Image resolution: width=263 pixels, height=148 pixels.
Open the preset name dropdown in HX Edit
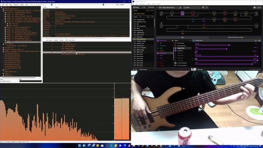(170, 7)
